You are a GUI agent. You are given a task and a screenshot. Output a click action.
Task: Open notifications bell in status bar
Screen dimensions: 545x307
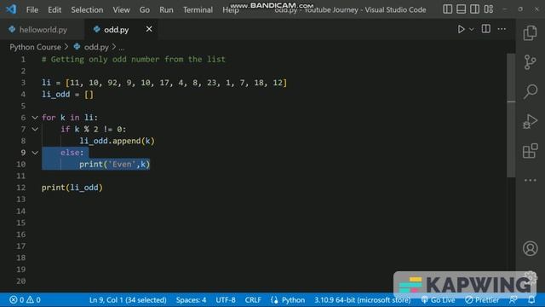coord(531,299)
